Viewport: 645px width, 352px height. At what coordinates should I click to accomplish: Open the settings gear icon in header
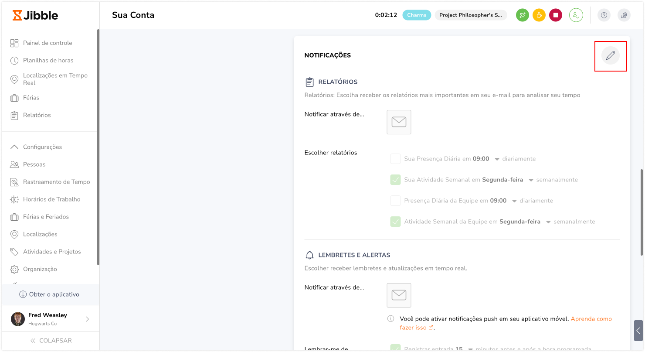point(624,15)
